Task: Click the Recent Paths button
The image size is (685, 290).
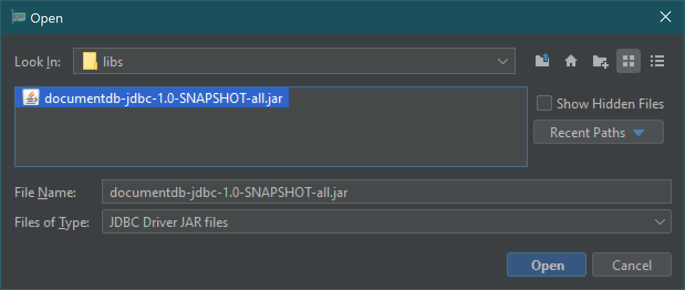Action: pyautogui.click(x=598, y=132)
